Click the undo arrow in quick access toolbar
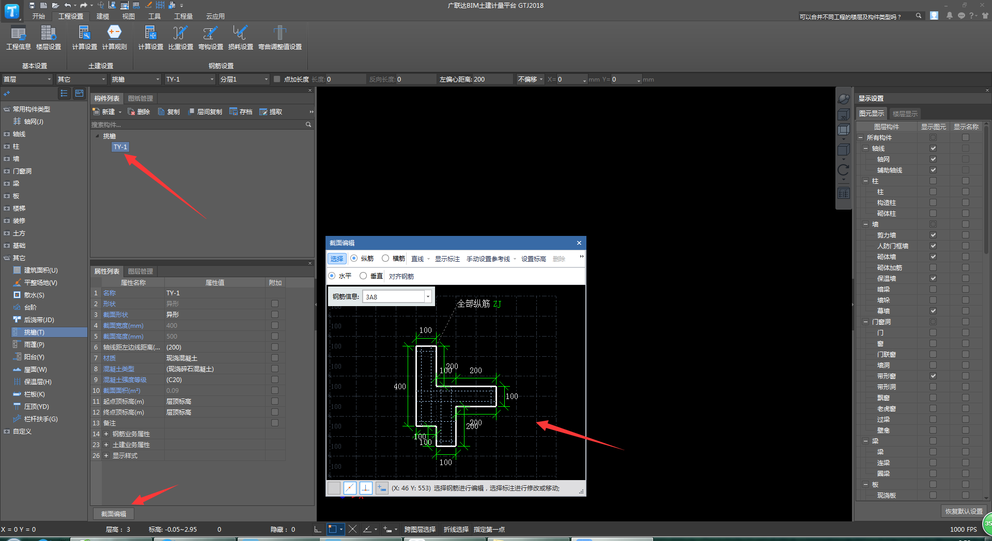The height and width of the screenshot is (541, 992). 67,5
